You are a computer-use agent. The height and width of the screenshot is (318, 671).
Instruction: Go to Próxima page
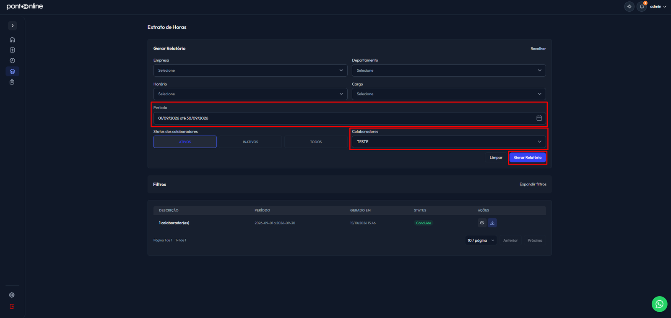(x=535, y=240)
